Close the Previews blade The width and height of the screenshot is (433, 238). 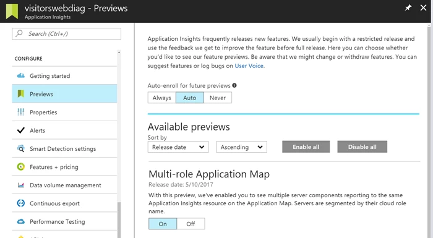(x=423, y=8)
